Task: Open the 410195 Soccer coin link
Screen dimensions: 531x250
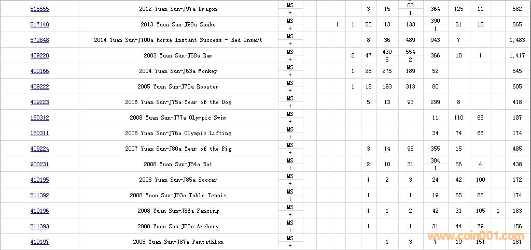Action: pyautogui.click(x=39, y=180)
